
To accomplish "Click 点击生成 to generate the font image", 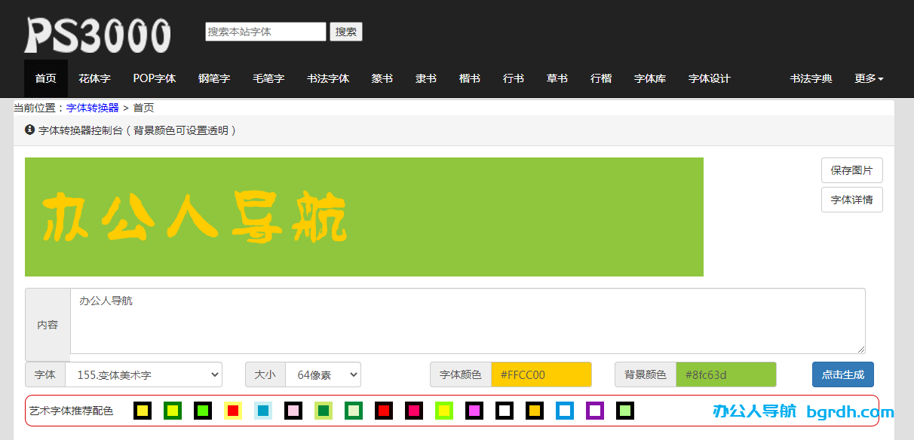I will coord(842,374).
